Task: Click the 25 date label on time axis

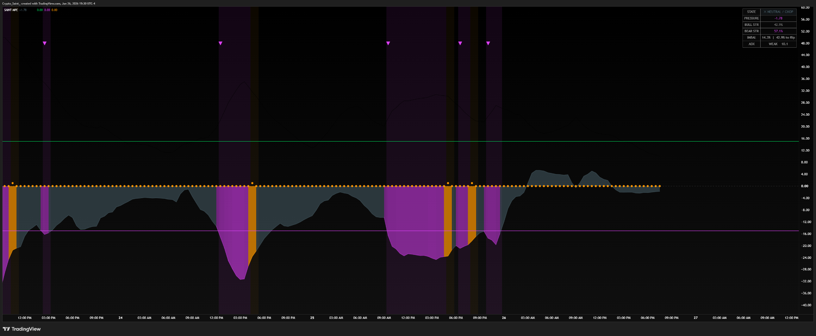Action: (312, 318)
